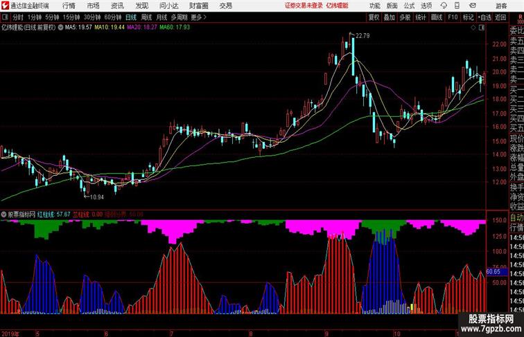
Task: Click the 22.00 price axis label
Action: point(499,44)
